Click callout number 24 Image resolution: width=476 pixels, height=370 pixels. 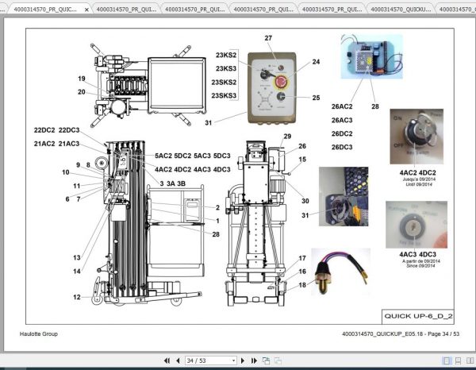pos(316,62)
